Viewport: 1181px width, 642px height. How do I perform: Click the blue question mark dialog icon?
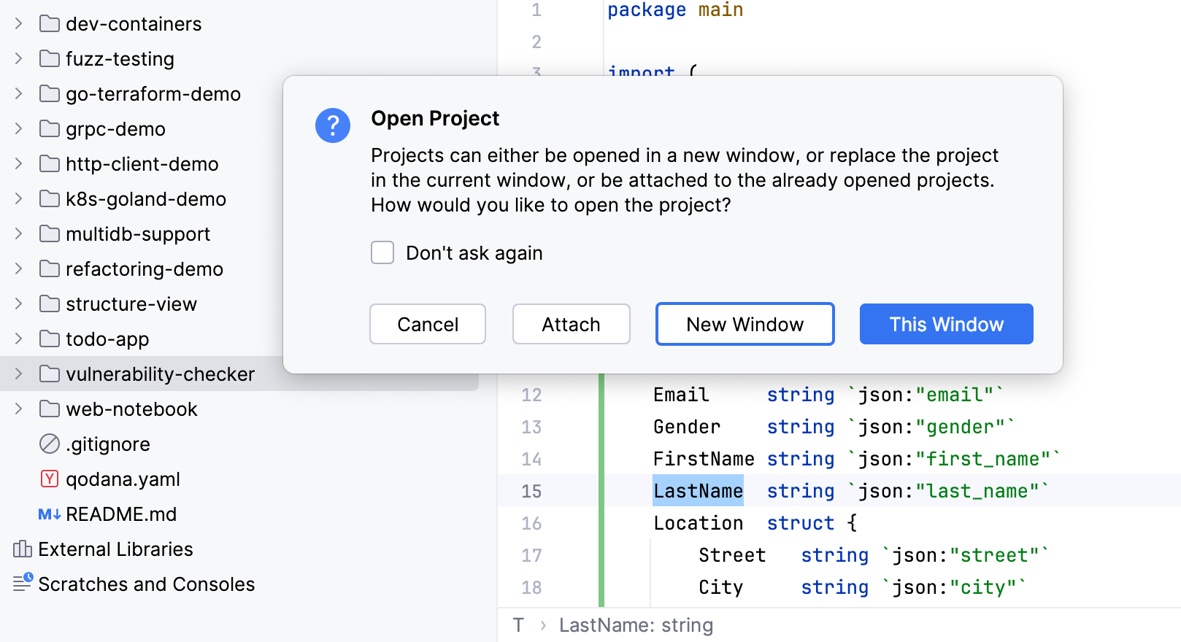click(333, 125)
